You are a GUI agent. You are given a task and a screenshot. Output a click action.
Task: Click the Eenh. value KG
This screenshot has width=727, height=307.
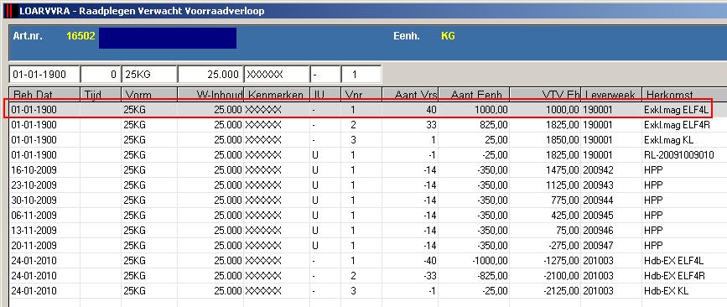tap(448, 36)
